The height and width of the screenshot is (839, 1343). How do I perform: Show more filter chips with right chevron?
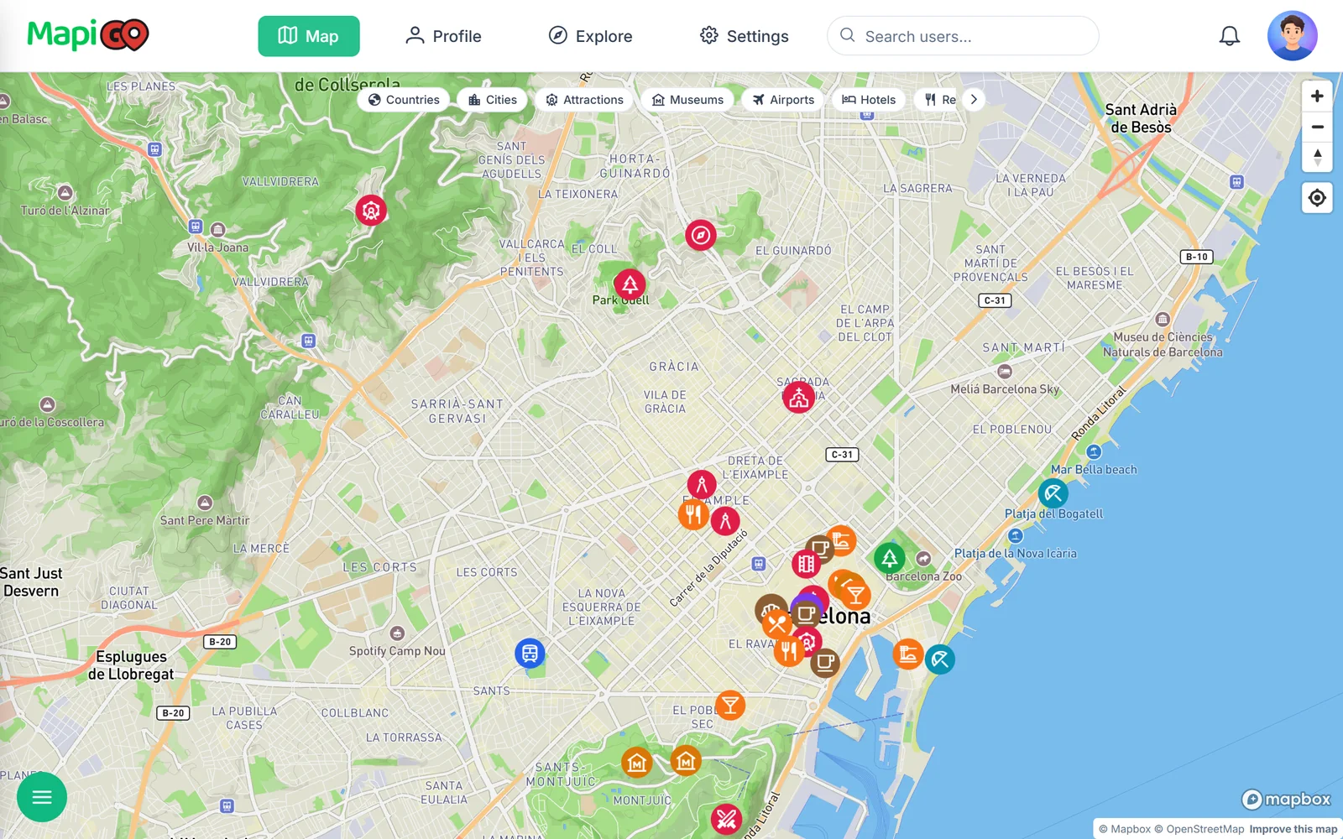[x=974, y=100]
